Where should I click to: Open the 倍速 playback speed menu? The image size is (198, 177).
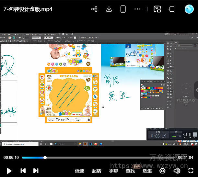pyautogui.click(x=79, y=171)
